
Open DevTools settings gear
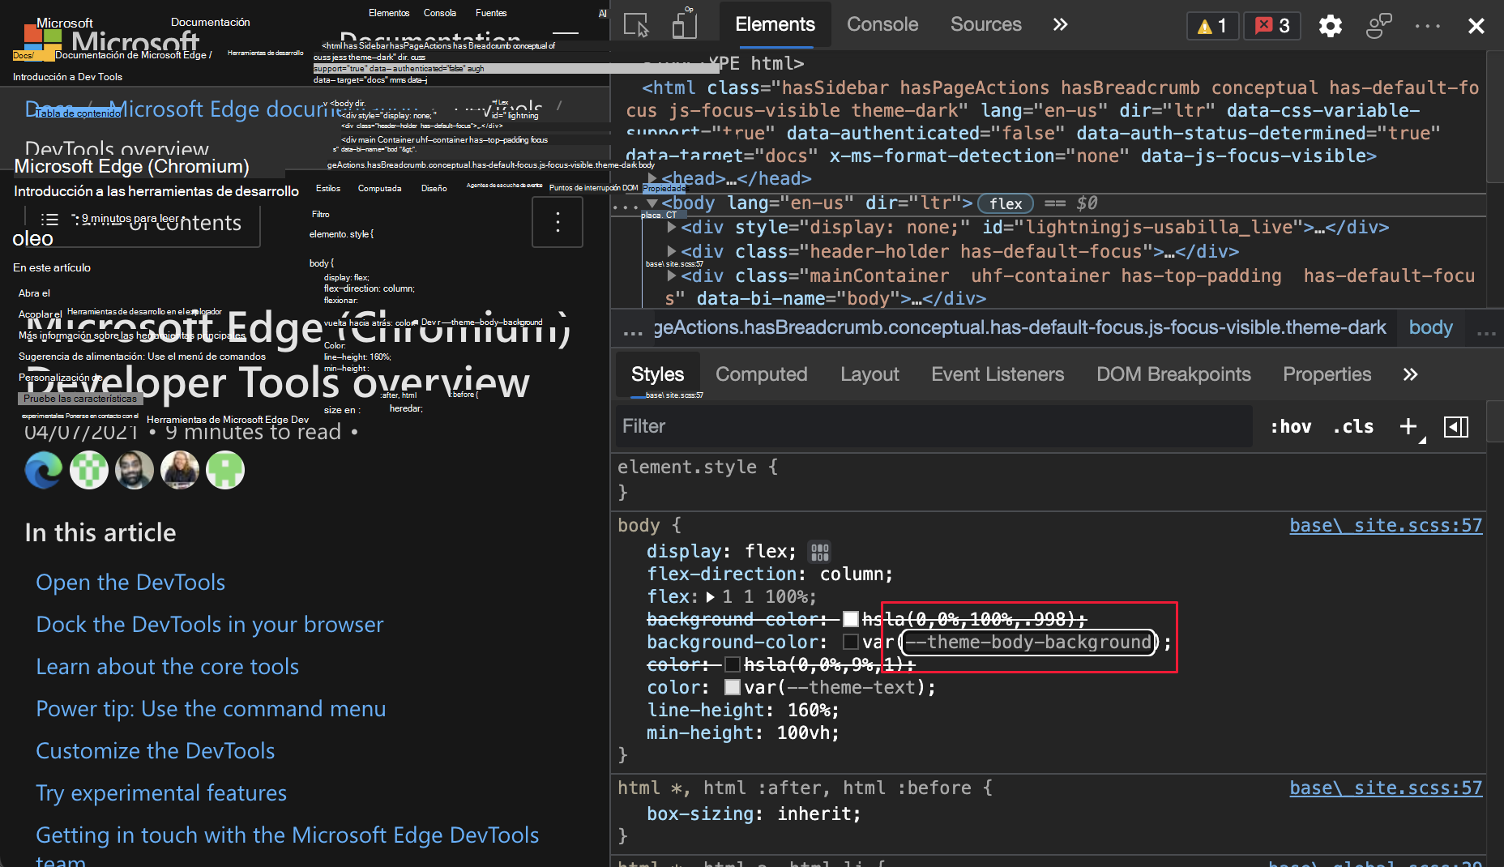point(1330,25)
